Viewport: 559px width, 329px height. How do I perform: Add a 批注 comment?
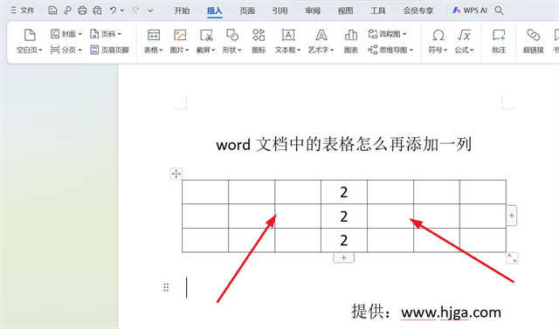[499, 41]
